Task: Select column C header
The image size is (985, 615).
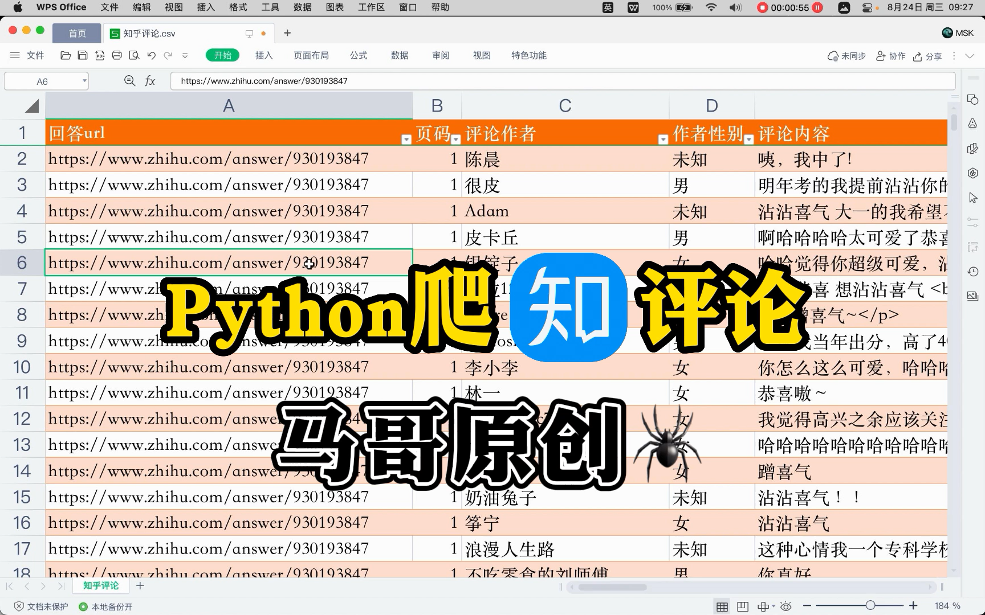Action: point(565,105)
